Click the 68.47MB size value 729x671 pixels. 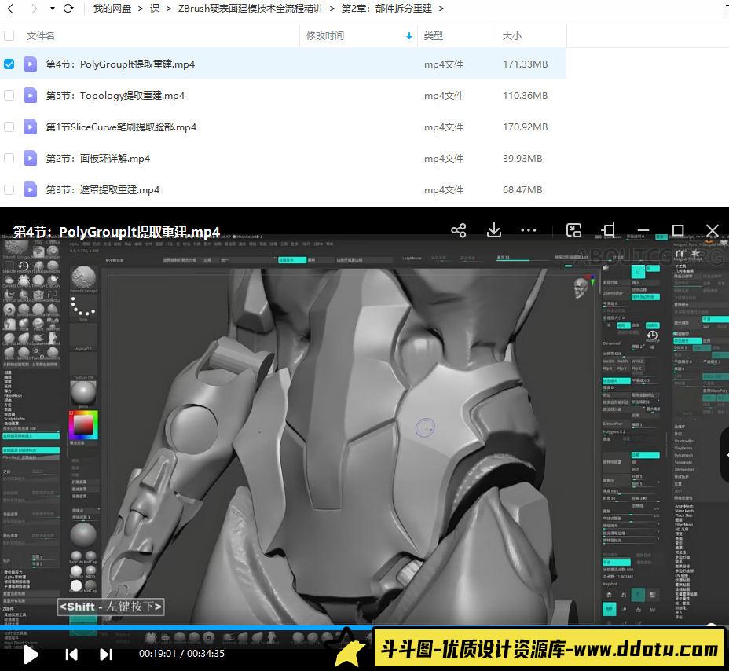[522, 189]
